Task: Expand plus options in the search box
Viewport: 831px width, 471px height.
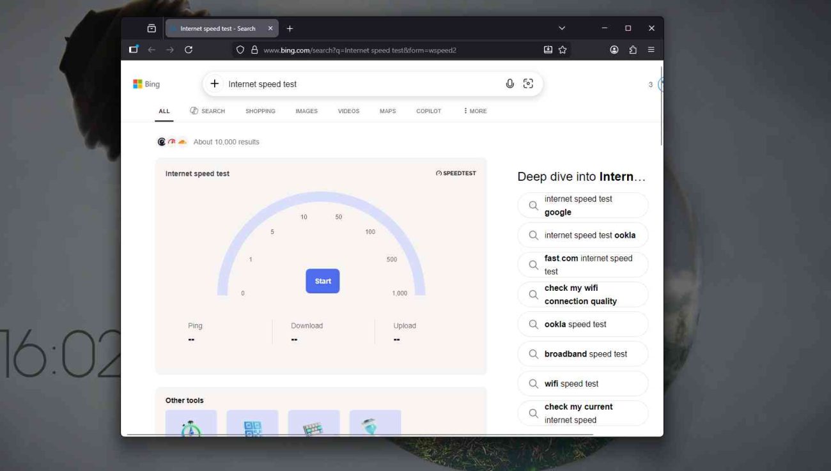Action: [x=214, y=83]
